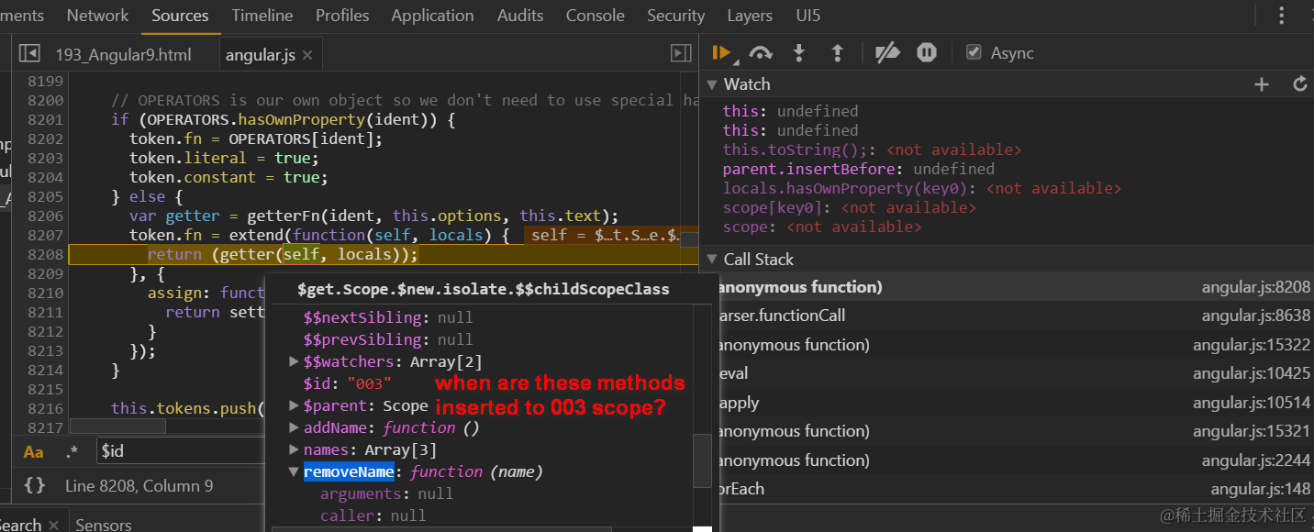Open the Profiles tab
1314x532 pixels.
click(342, 16)
